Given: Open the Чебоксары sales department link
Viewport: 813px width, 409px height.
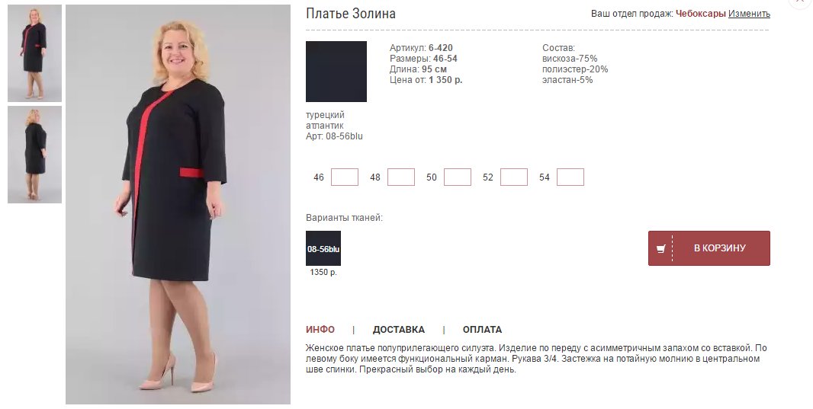Looking at the screenshot, I should (700, 14).
